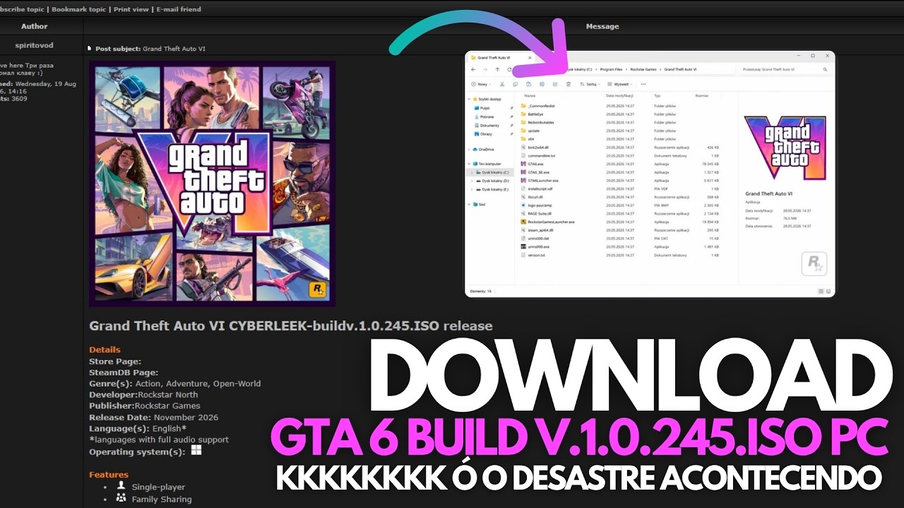The height and width of the screenshot is (508, 904).
Task: Sort files by the Nazwa column header
Action: [530, 95]
